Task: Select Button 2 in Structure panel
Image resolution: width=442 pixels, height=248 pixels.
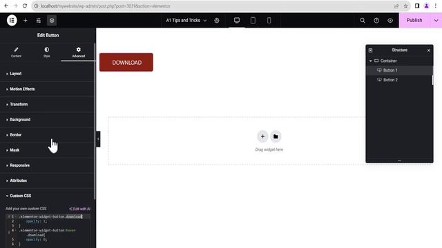Action: (399, 80)
